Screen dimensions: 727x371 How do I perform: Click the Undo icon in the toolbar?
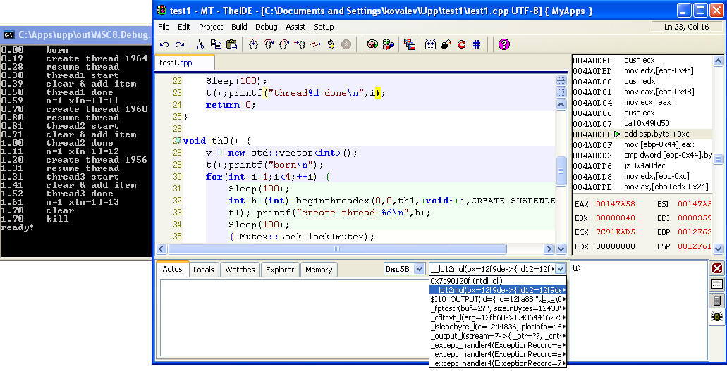[x=164, y=44]
